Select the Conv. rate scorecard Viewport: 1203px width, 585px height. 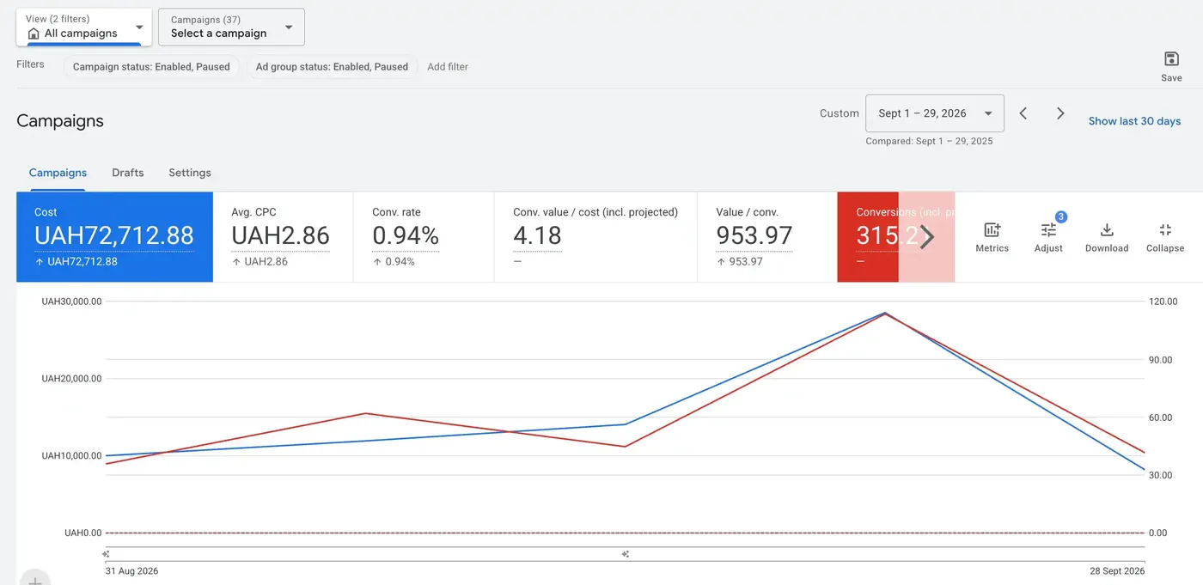tap(424, 237)
